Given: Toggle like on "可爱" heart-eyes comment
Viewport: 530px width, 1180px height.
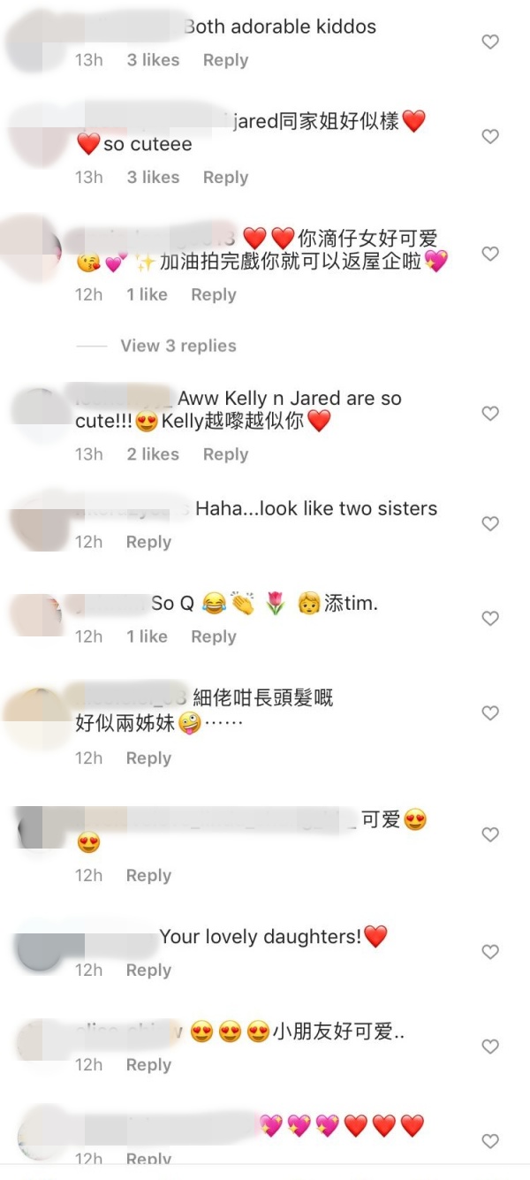Looking at the screenshot, I should pos(490,834).
